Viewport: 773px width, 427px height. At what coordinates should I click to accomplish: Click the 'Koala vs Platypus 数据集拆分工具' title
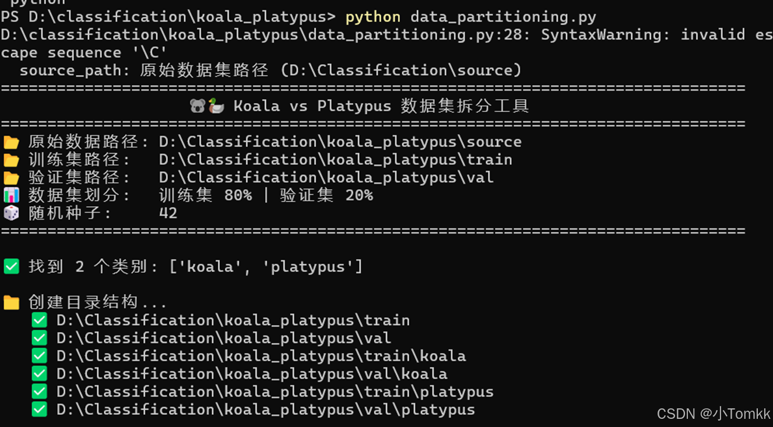point(381,106)
